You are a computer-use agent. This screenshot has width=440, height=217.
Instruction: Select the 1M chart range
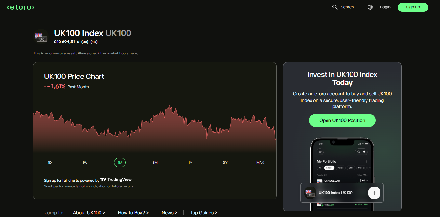(120, 163)
